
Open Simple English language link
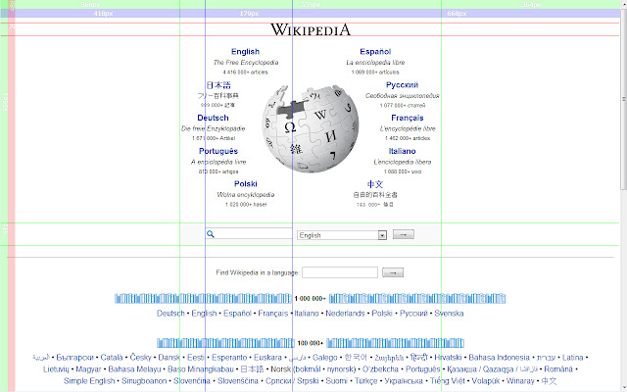pos(89,381)
